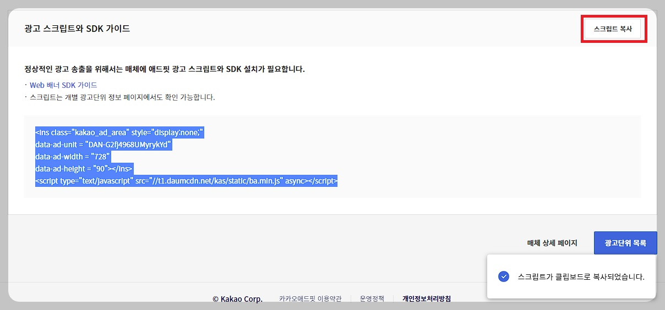Open 개인정보처리방침 footer link
665x310 pixels.
(427, 299)
